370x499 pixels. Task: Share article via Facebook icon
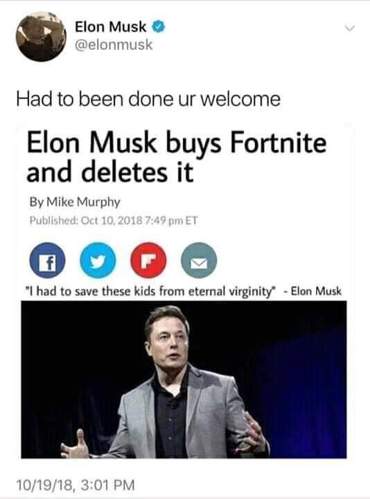pos(47,260)
